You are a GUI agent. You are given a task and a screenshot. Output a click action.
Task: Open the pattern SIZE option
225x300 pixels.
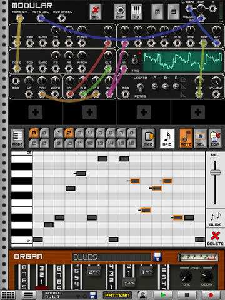coord(148,138)
